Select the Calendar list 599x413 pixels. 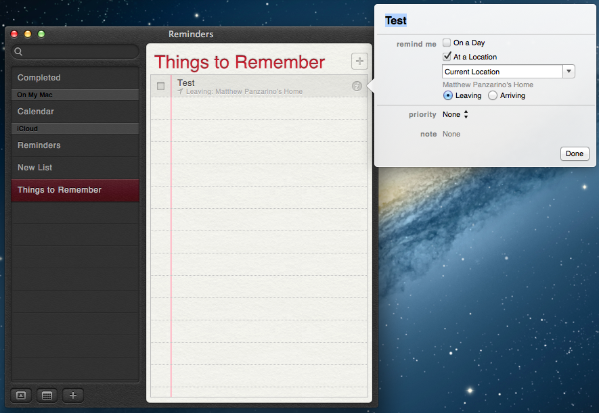point(75,112)
